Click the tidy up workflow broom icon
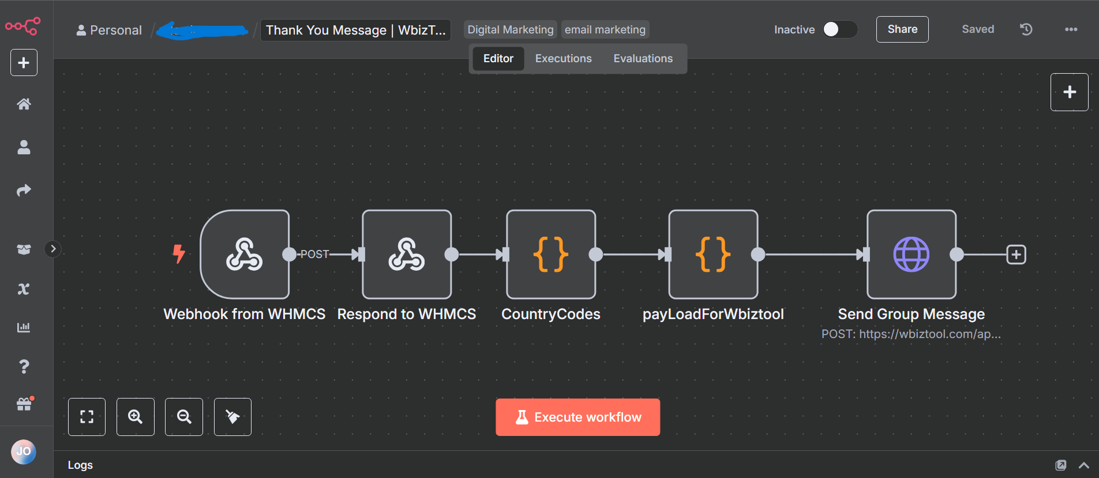 coord(232,417)
